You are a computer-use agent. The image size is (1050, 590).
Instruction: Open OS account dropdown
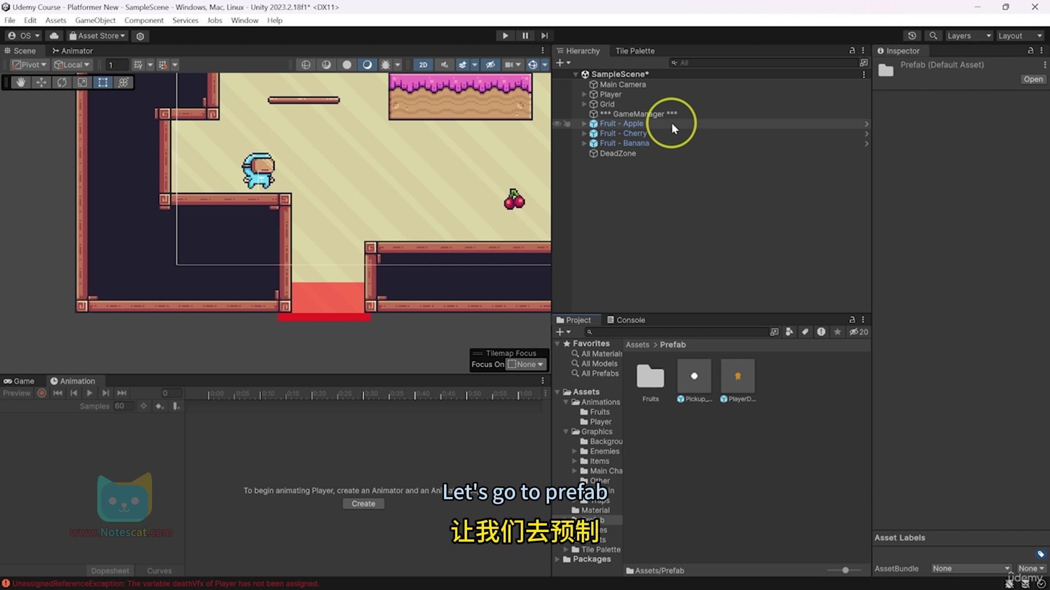pyautogui.click(x=23, y=36)
